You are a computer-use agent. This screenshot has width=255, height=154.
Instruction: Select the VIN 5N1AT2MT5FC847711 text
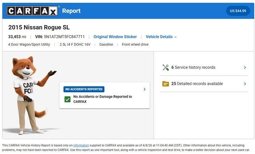(60, 37)
